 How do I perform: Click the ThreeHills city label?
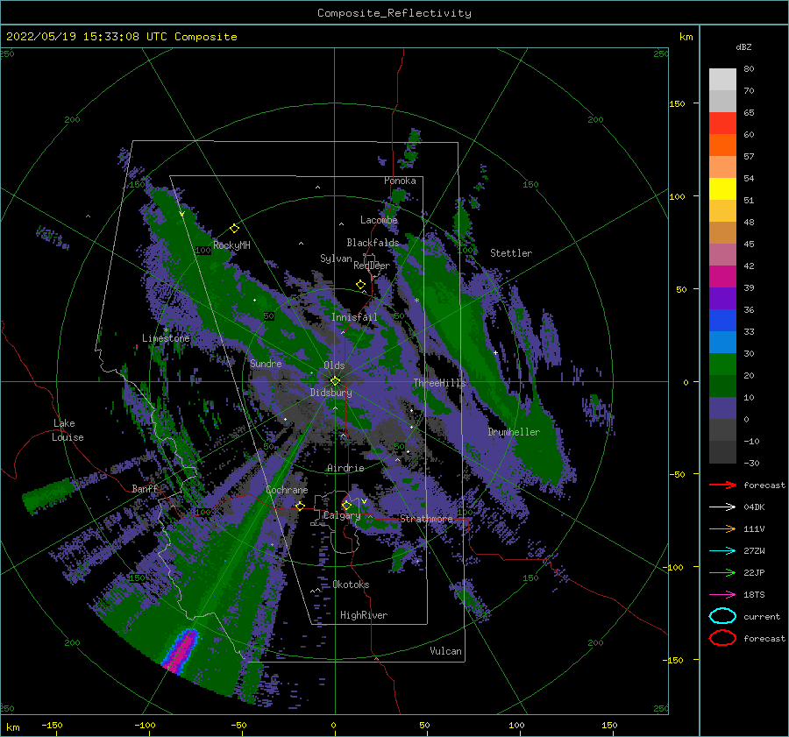click(x=440, y=383)
